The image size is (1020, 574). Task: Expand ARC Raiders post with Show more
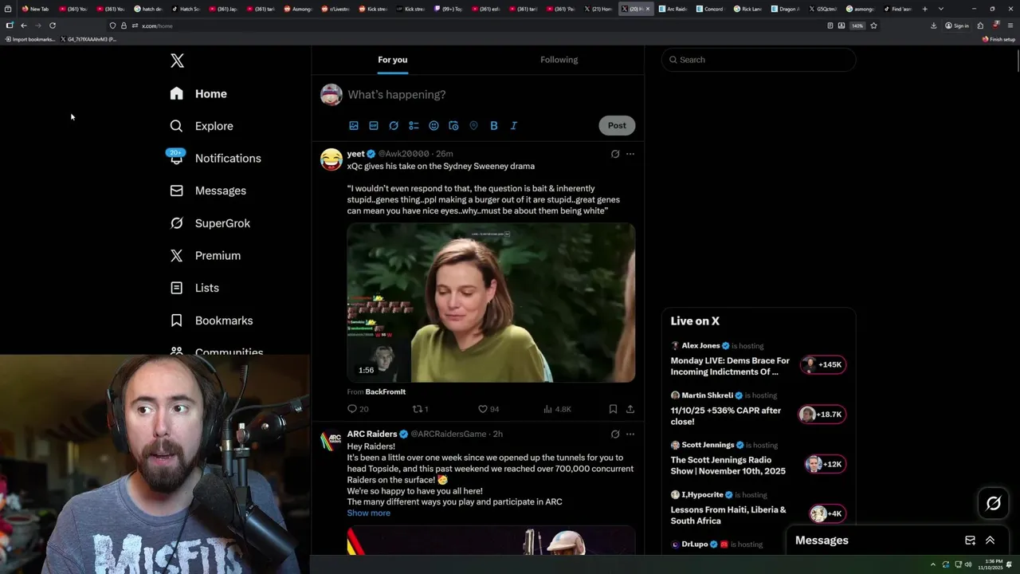coord(369,513)
